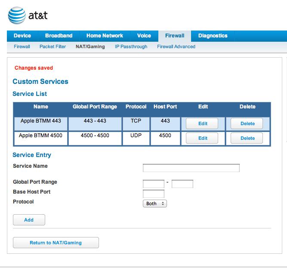Screen dimensions: 287x268
Task: Click the Name column header
Action: [x=41, y=107]
